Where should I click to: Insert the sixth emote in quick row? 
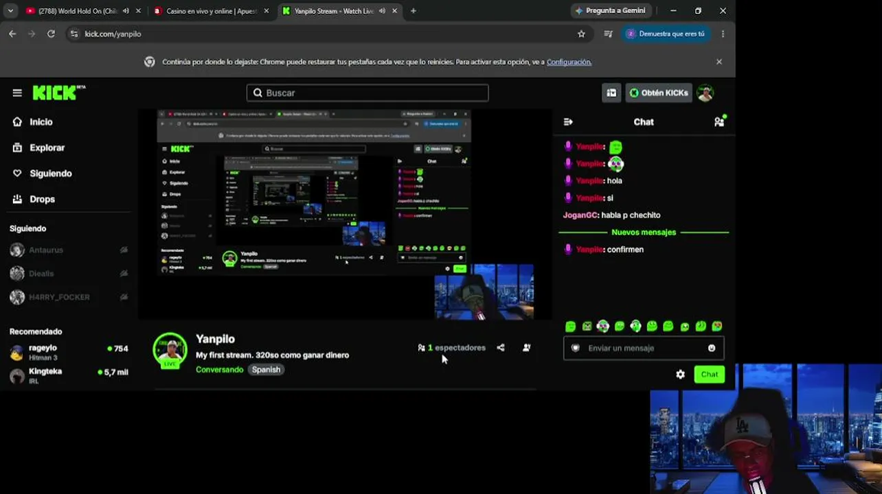click(652, 327)
